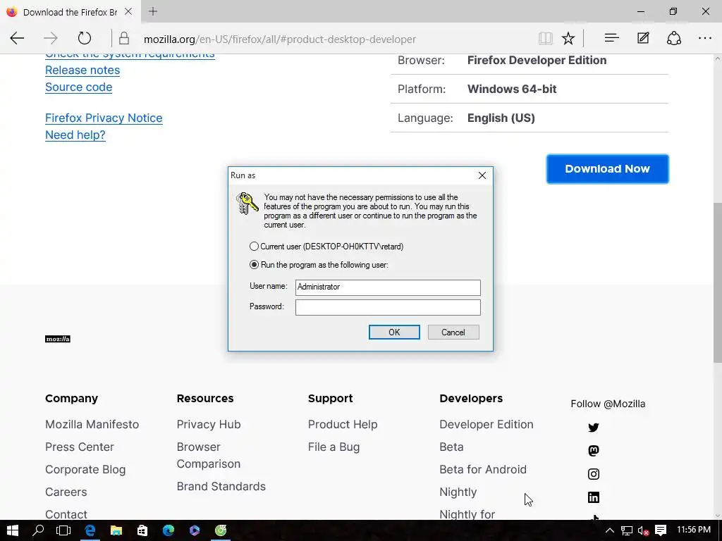The height and width of the screenshot is (541, 722).
Task: Open the new Edge taskbar icon
Action: pos(169,530)
